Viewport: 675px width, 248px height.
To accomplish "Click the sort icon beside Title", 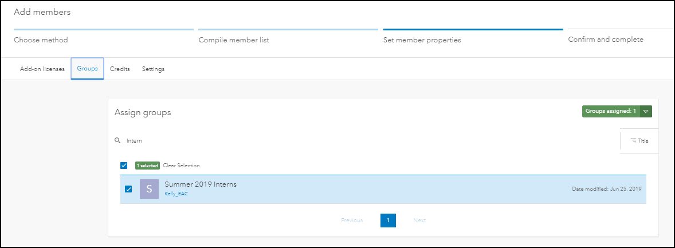I will tap(633, 141).
